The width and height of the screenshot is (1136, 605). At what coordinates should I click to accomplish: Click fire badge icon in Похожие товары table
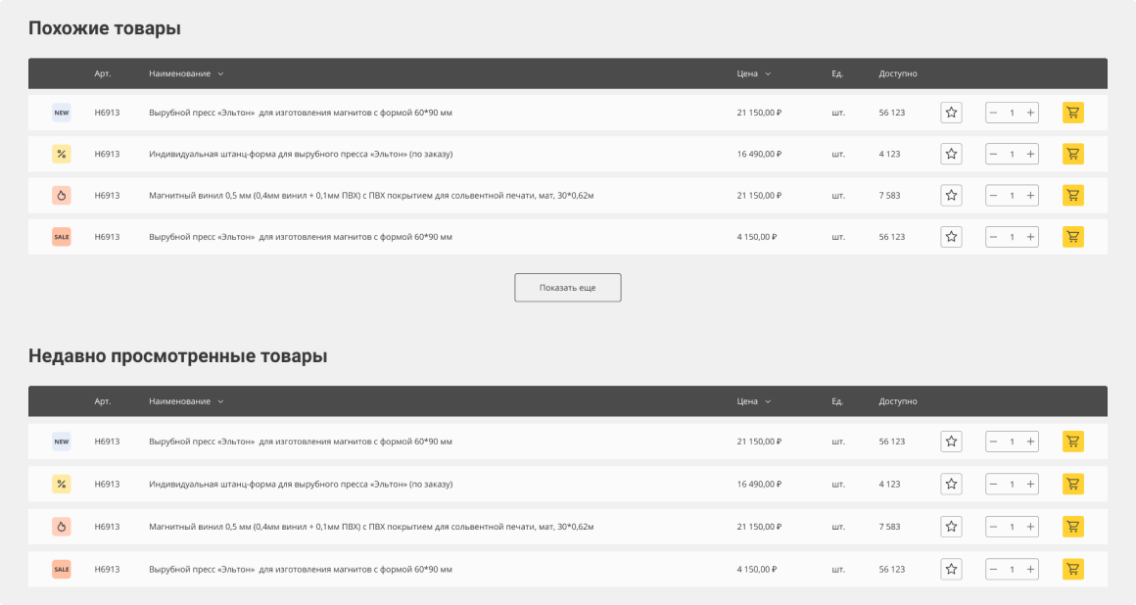coord(62,195)
